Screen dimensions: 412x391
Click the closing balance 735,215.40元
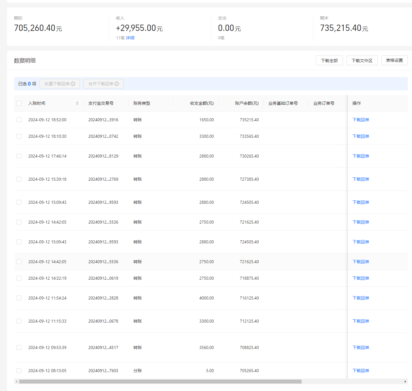344,28
